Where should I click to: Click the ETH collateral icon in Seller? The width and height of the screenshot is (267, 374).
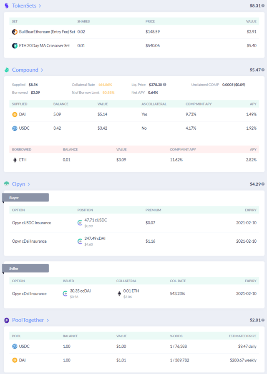(119, 294)
